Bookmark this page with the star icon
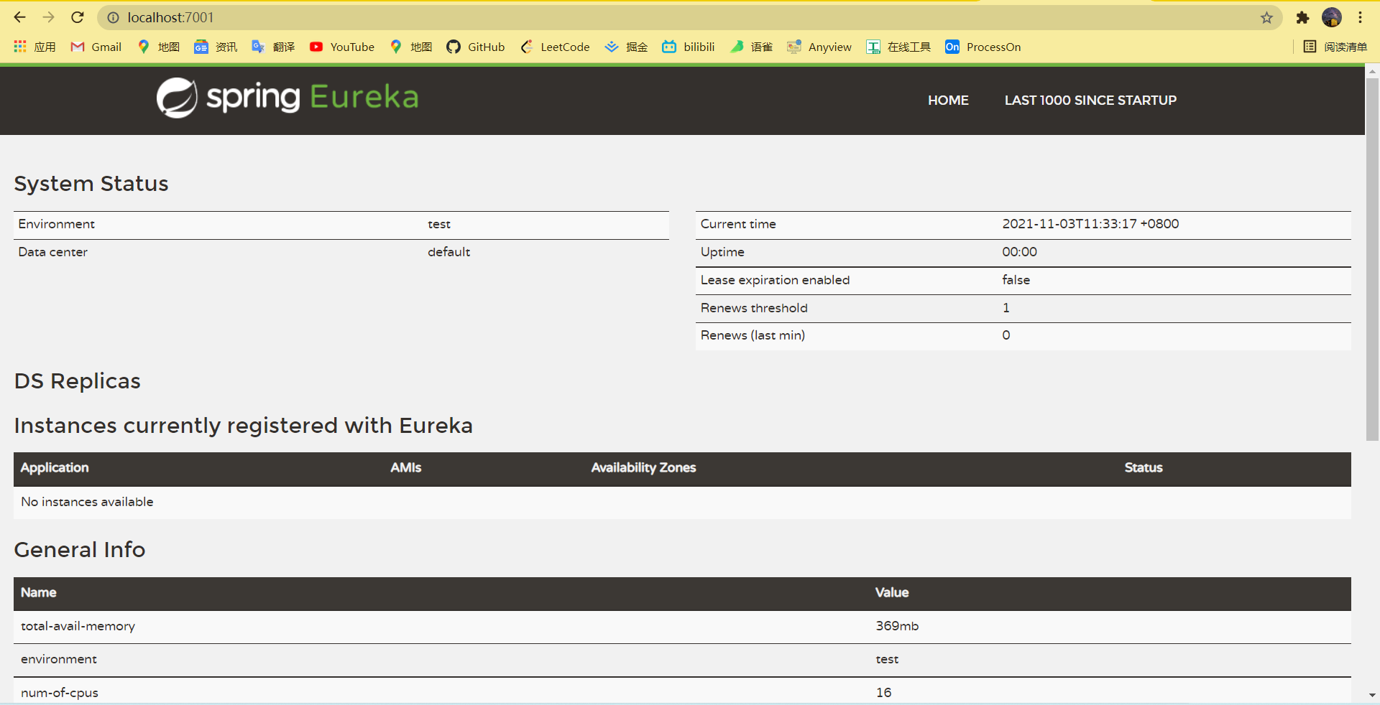Screen dimensions: 1380x705 click(1266, 18)
